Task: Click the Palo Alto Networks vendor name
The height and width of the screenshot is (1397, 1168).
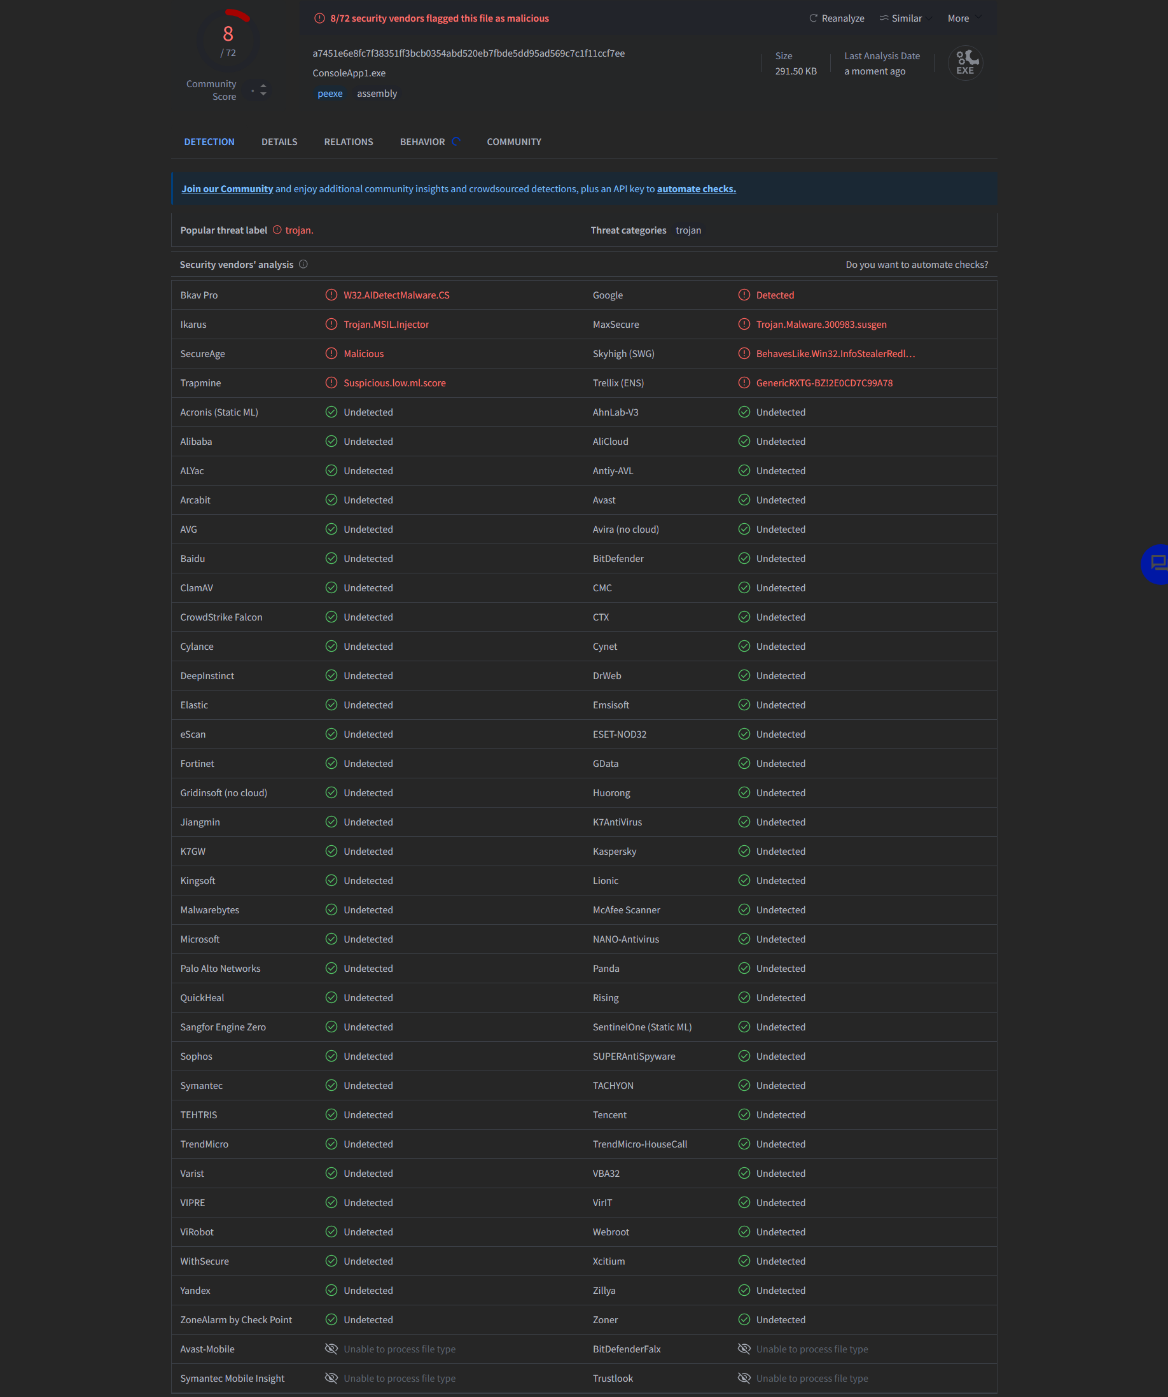Action: [220, 968]
